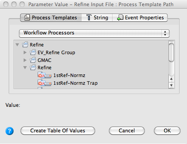The height and width of the screenshot is (144, 187).
Task: Click the String tab text-cursor icon
Action: (x=89, y=17)
